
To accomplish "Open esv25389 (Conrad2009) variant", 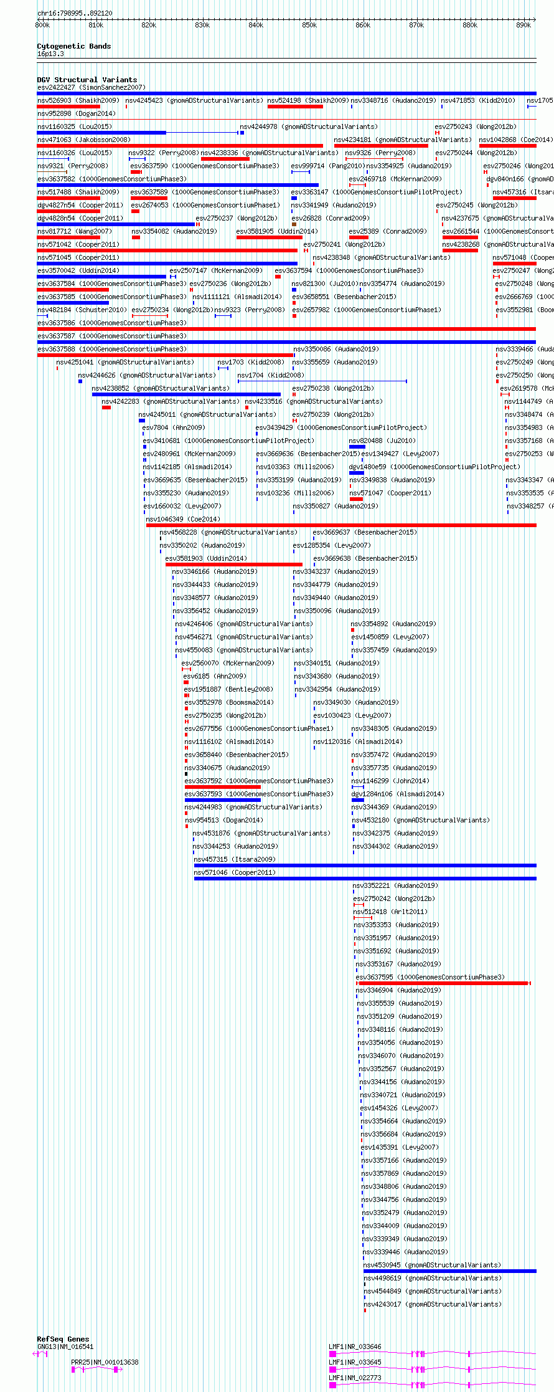I will (388, 231).
